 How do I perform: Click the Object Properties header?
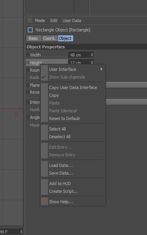[x=46, y=47]
